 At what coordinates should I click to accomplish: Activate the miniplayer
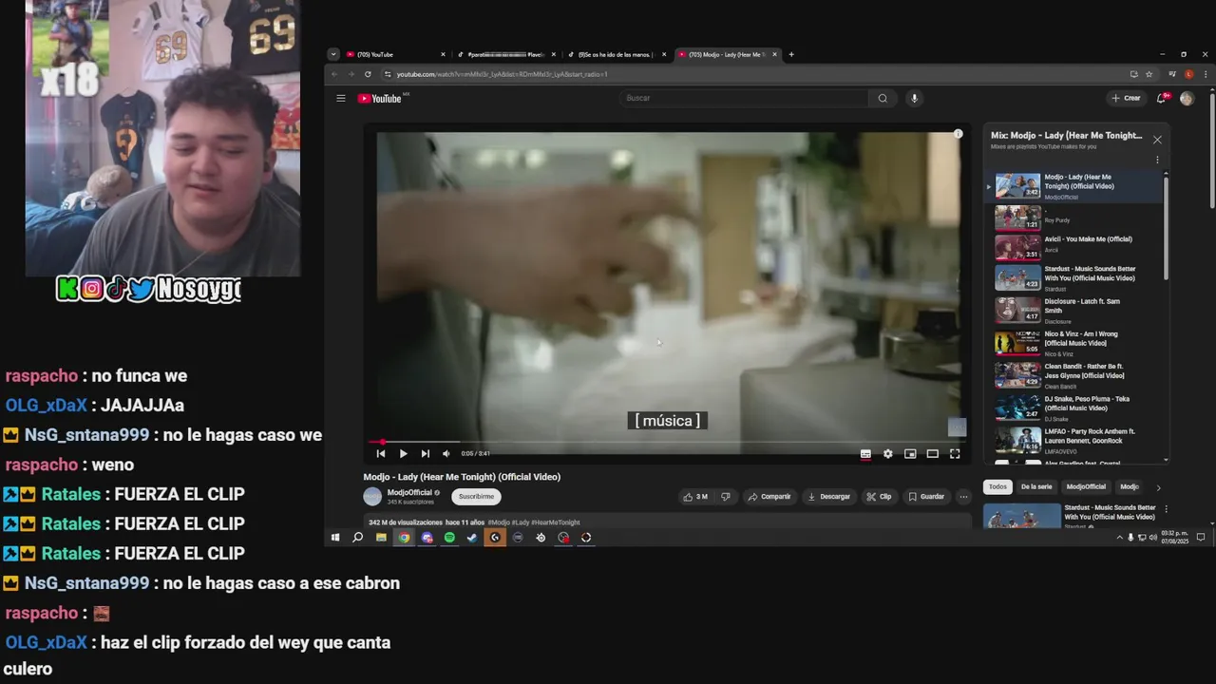pyautogui.click(x=910, y=453)
